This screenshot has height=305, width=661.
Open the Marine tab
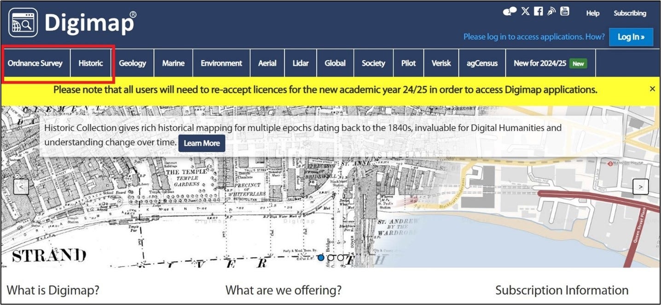coord(174,63)
